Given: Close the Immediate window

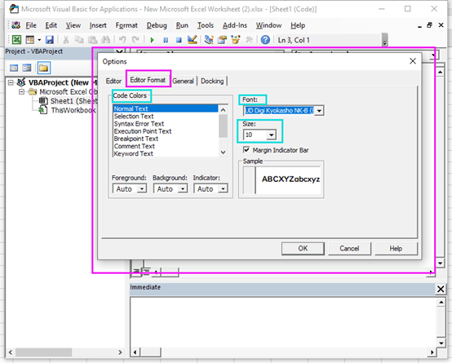Looking at the screenshot, I should pos(441,289).
